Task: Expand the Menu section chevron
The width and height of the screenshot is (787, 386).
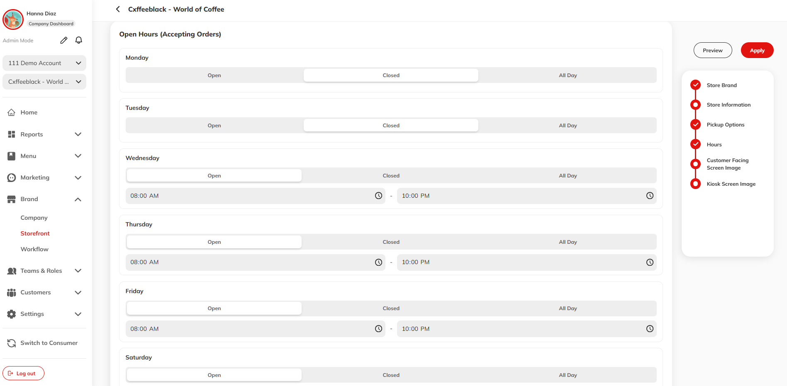Action: click(78, 156)
